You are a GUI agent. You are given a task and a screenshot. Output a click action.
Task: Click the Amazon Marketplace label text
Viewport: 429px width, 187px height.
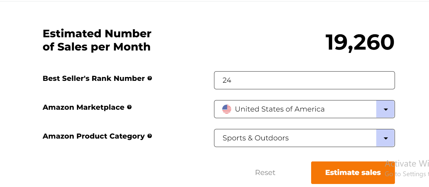[x=84, y=107]
